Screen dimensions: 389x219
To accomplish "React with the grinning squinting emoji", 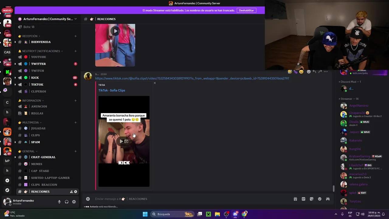I will coord(301,72).
